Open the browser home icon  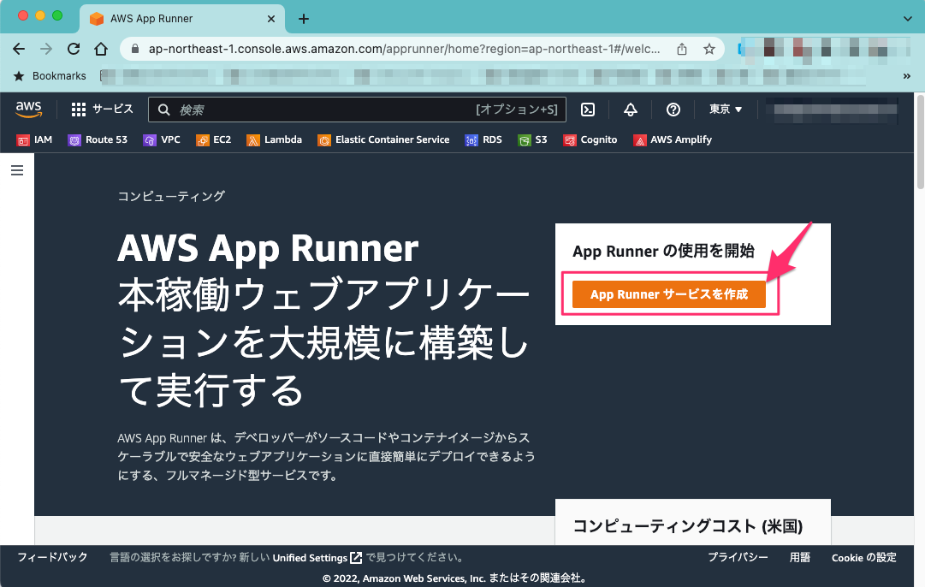tap(101, 49)
